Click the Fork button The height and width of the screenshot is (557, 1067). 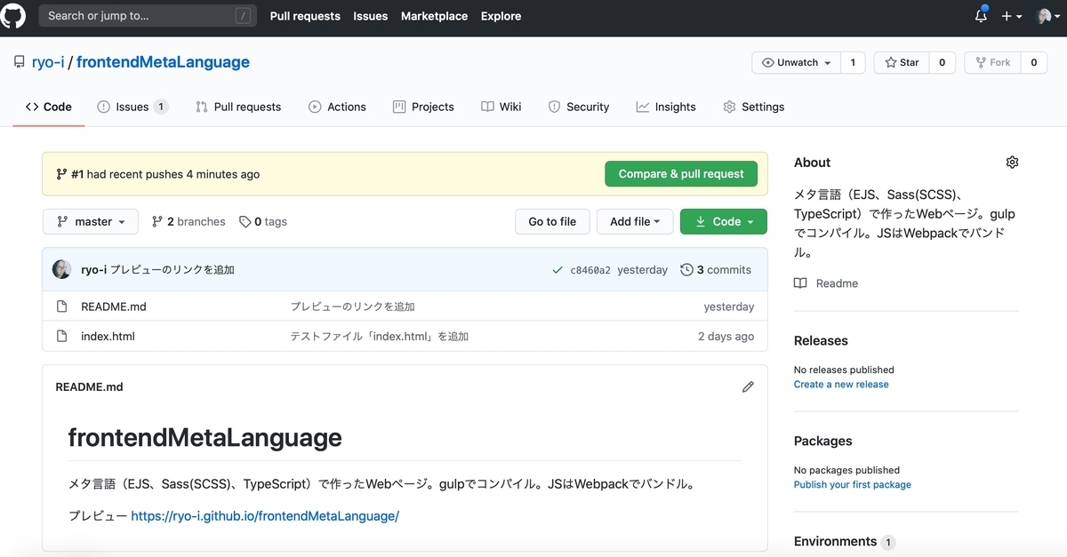click(992, 62)
